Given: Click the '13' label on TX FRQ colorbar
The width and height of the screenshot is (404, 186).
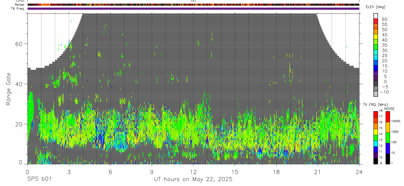Looking at the screenshot, I should click(x=381, y=140).
